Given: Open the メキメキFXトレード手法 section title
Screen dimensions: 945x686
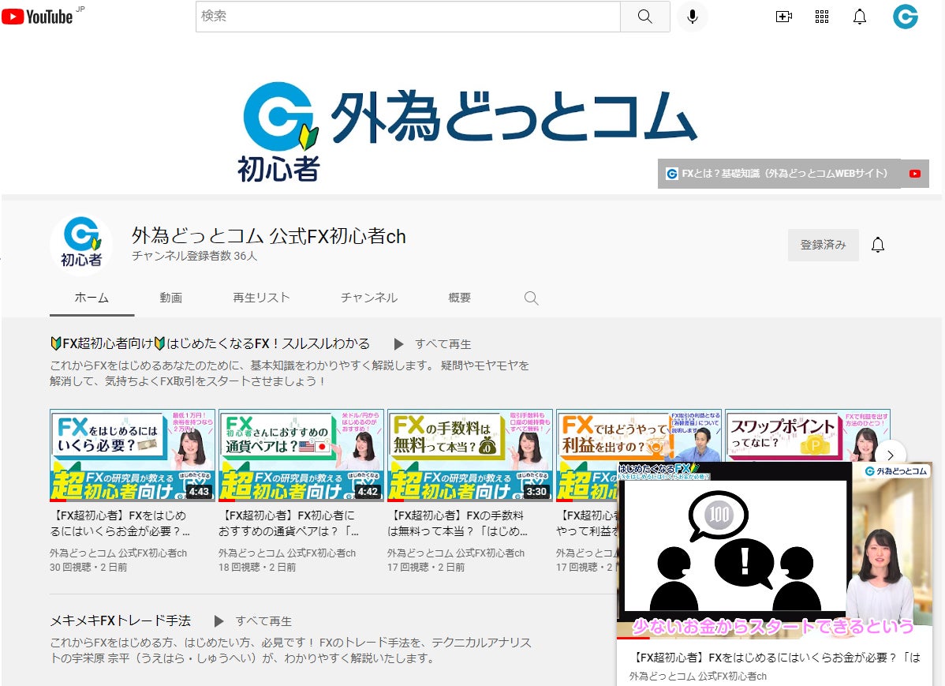Looking at the screenshot, I should click(x=120, y=620).
